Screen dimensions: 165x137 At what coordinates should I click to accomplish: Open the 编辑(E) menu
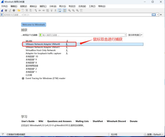pyautogui.click(x=14, y=6)
